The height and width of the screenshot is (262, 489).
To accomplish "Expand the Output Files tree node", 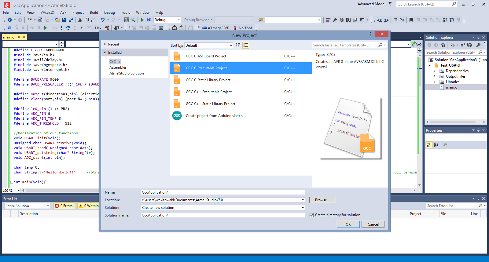I will tap(434, 76).
